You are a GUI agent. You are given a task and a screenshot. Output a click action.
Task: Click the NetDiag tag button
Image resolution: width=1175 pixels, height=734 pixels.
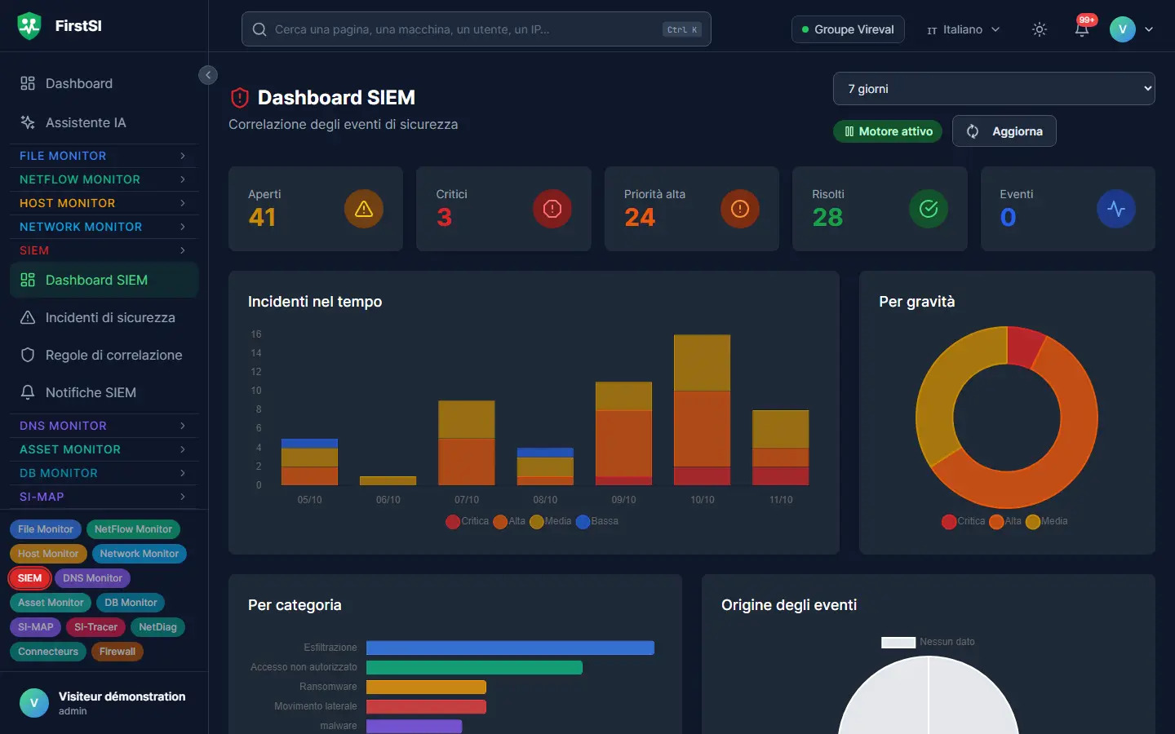click(157, 627)
